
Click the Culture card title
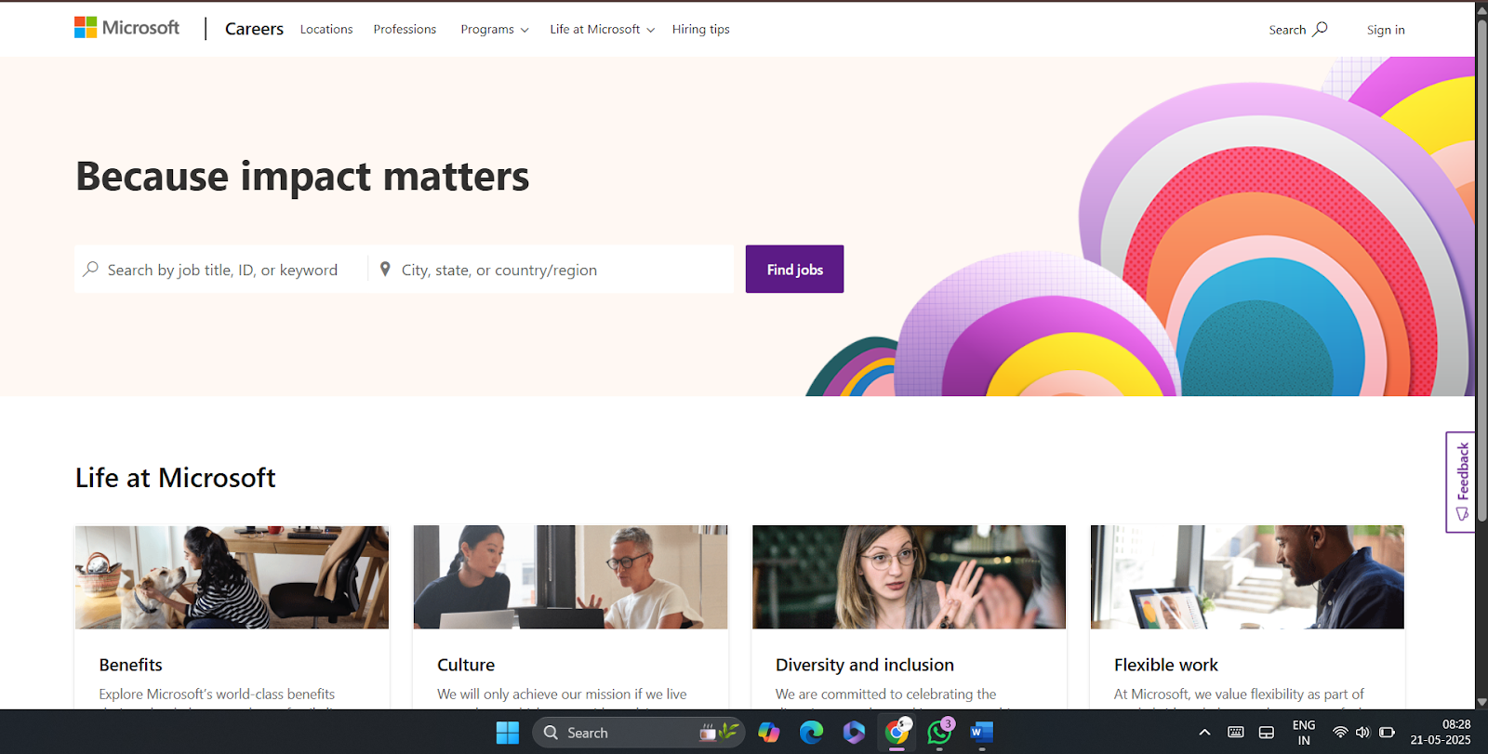tap(466, 665)
